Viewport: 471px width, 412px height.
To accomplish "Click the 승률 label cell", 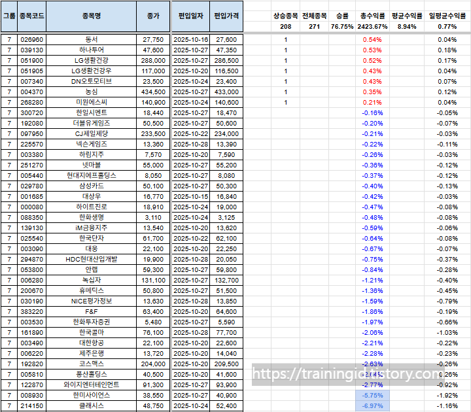I will (342, 16).
